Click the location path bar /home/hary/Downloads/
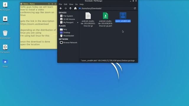Image resolution: width=189 pixels, height=106 pixels. point(105,9)
